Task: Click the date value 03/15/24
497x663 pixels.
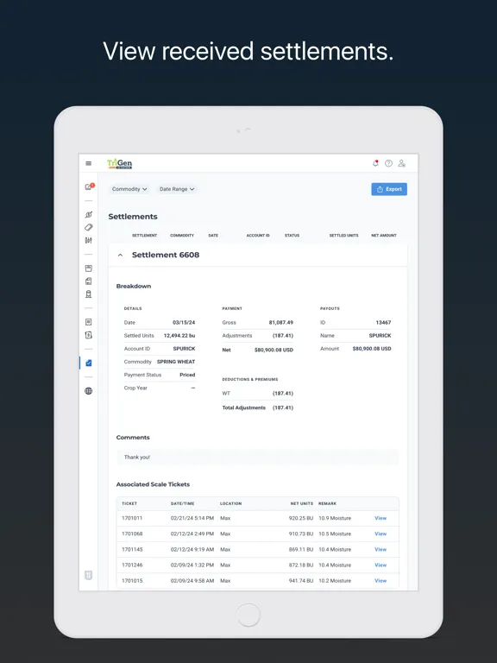Action: pos(184,322)
